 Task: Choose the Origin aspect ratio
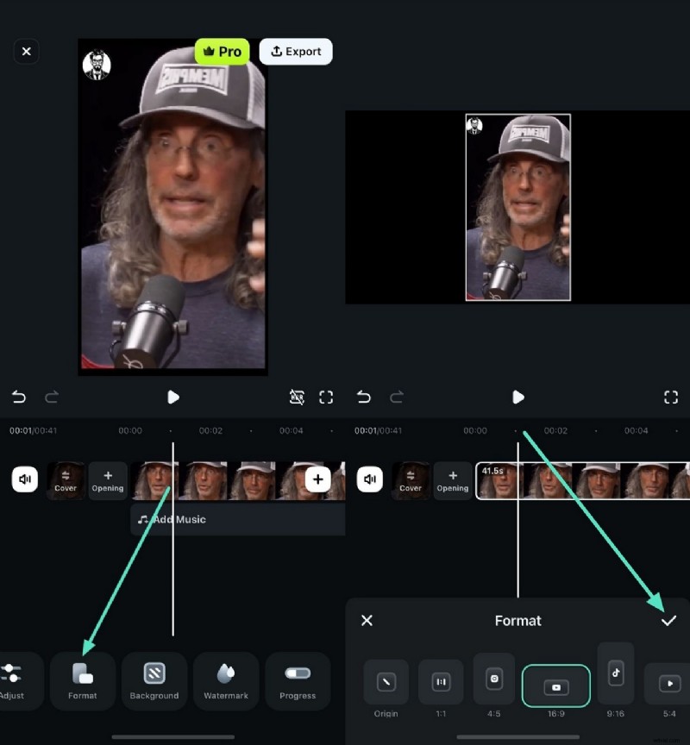point(386,681)
